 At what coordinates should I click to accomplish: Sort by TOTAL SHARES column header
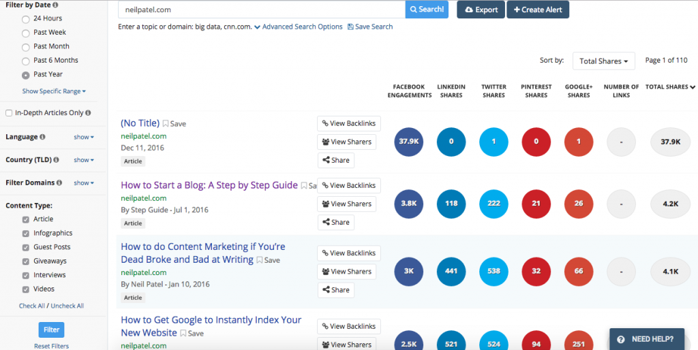click(x=670, y=87)
